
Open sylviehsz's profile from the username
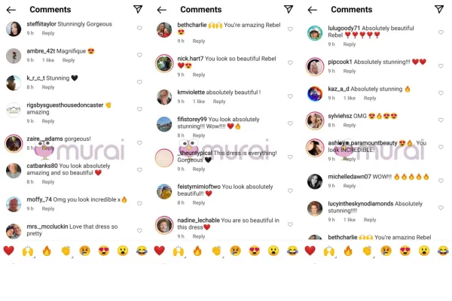[340, 116]
